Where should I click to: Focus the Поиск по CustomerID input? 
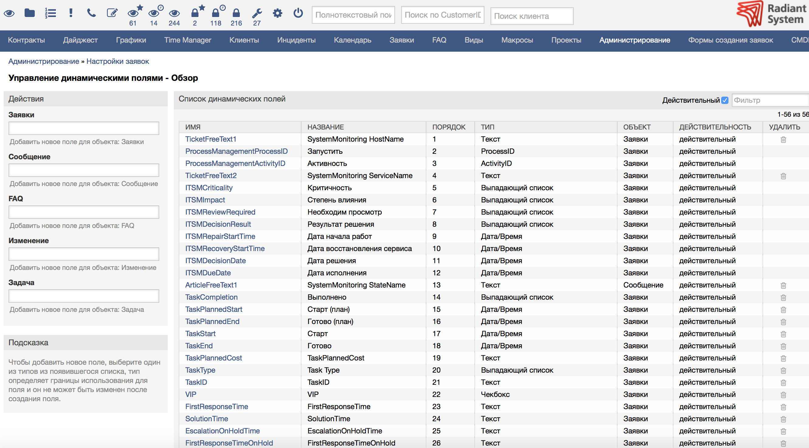[x=442, y=15]
